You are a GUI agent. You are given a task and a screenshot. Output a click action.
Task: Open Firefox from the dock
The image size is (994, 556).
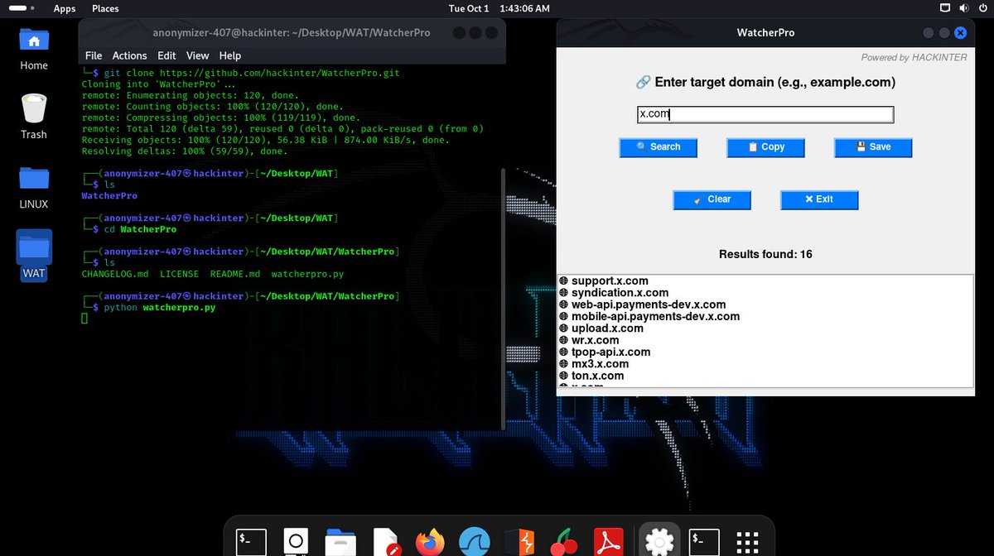431,542
